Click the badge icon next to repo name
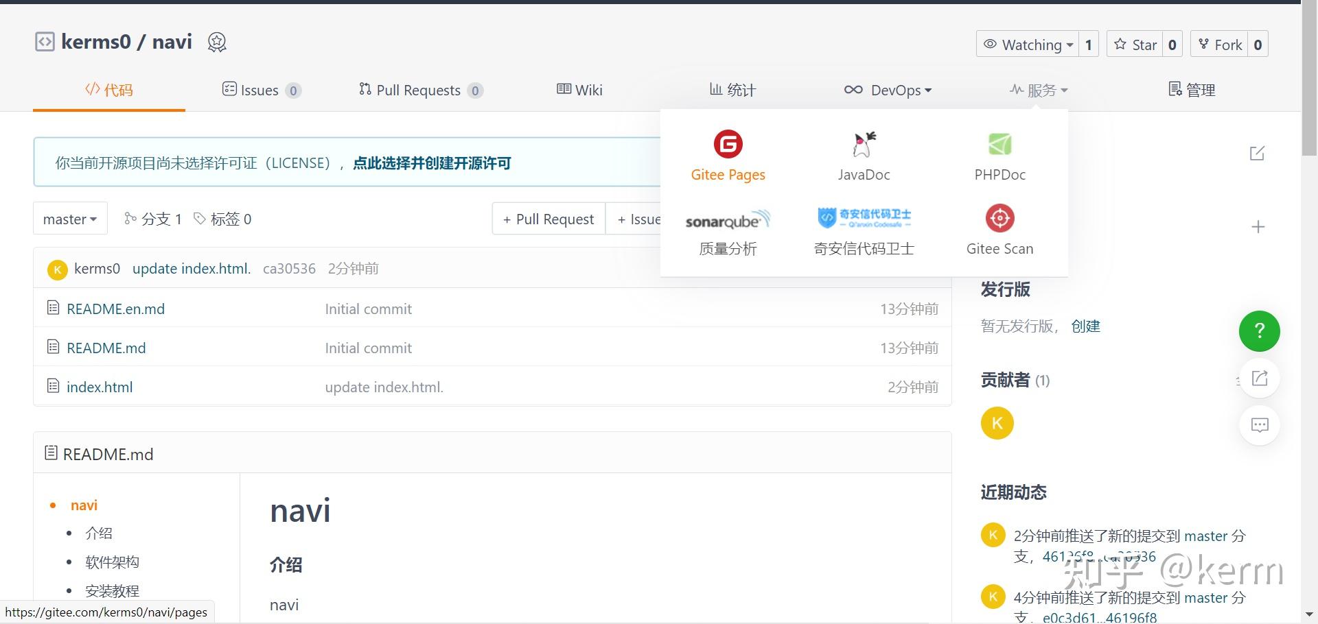This screenshot has width=1318, height=624. pyautogui.click(x=217, y=42)
